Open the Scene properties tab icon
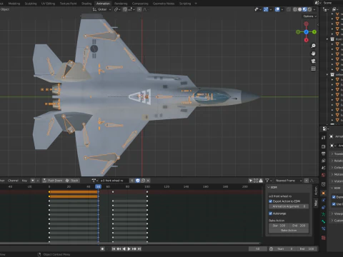 coord(323,168)
